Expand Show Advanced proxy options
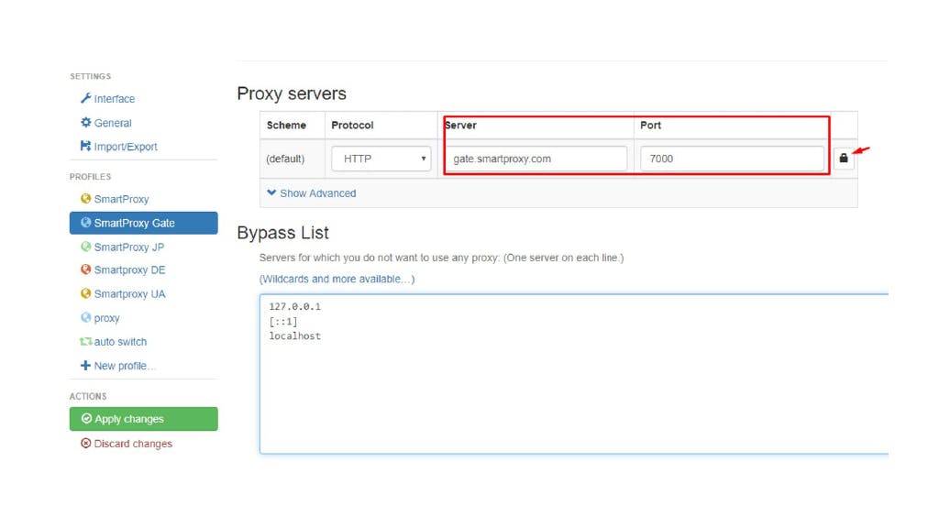 tap(312, 193)
